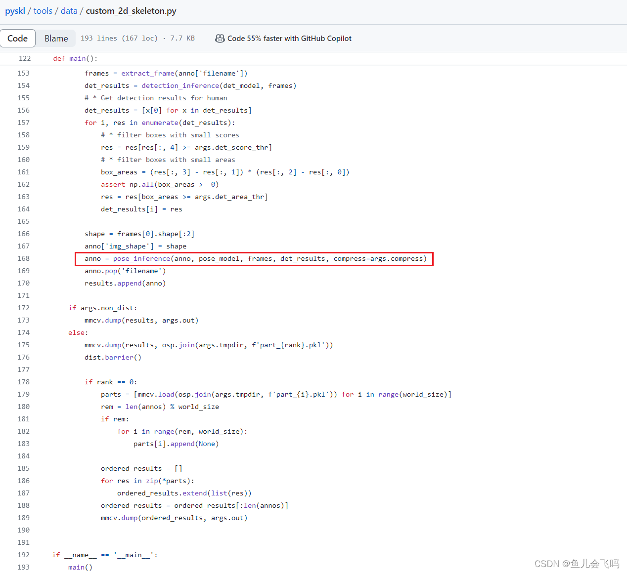The height and width of the screenshot is (573, 627).
Task: Click the def main() sticky function header
Action: pyautogui.click(x=75, y=58)
